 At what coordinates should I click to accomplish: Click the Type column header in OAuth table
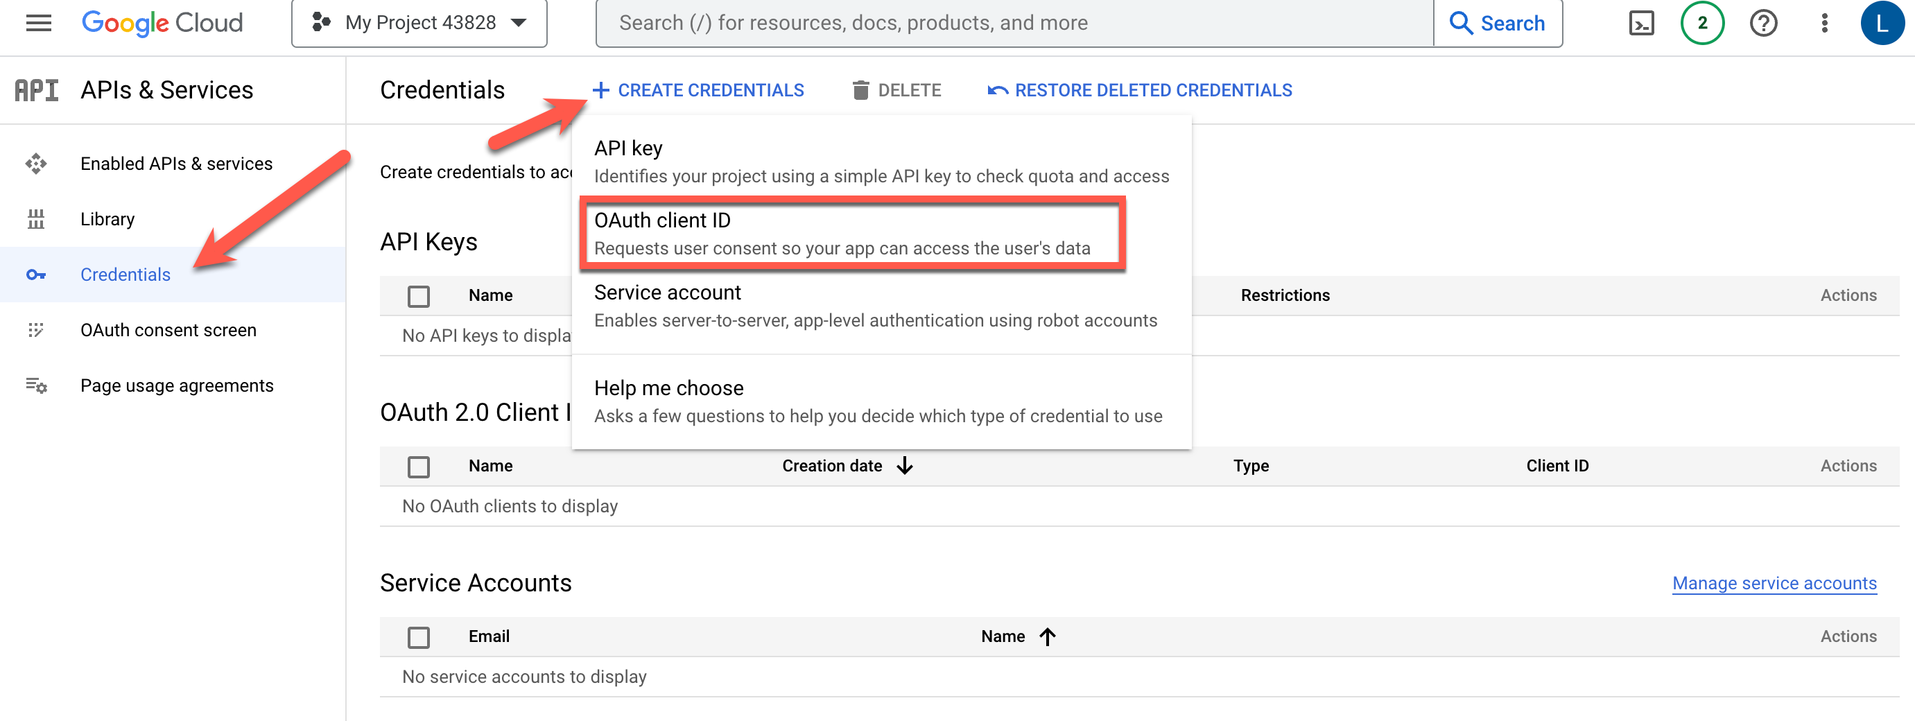click(x=1250, y=466)
